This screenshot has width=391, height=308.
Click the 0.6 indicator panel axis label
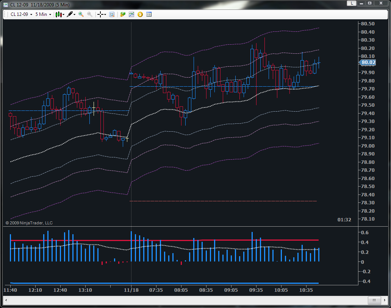[x=365, y=233]
